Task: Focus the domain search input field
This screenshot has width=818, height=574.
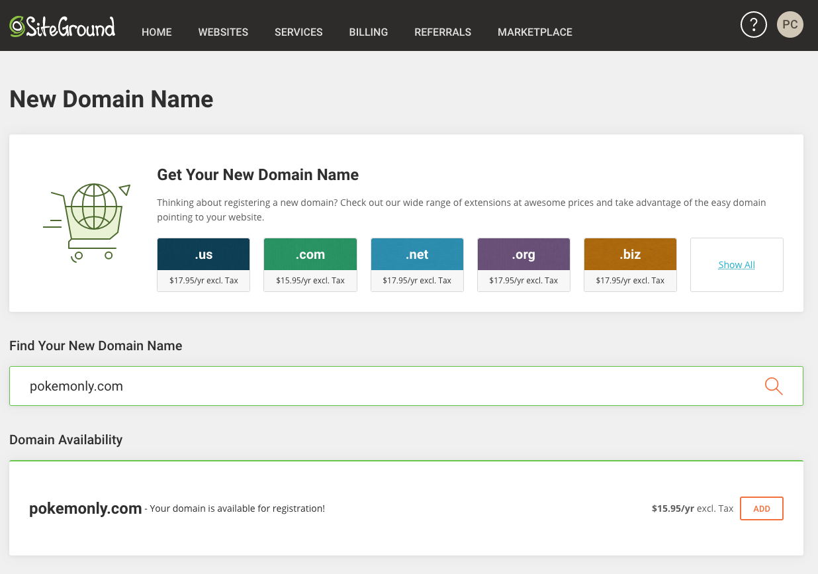Action: point(406,386)
